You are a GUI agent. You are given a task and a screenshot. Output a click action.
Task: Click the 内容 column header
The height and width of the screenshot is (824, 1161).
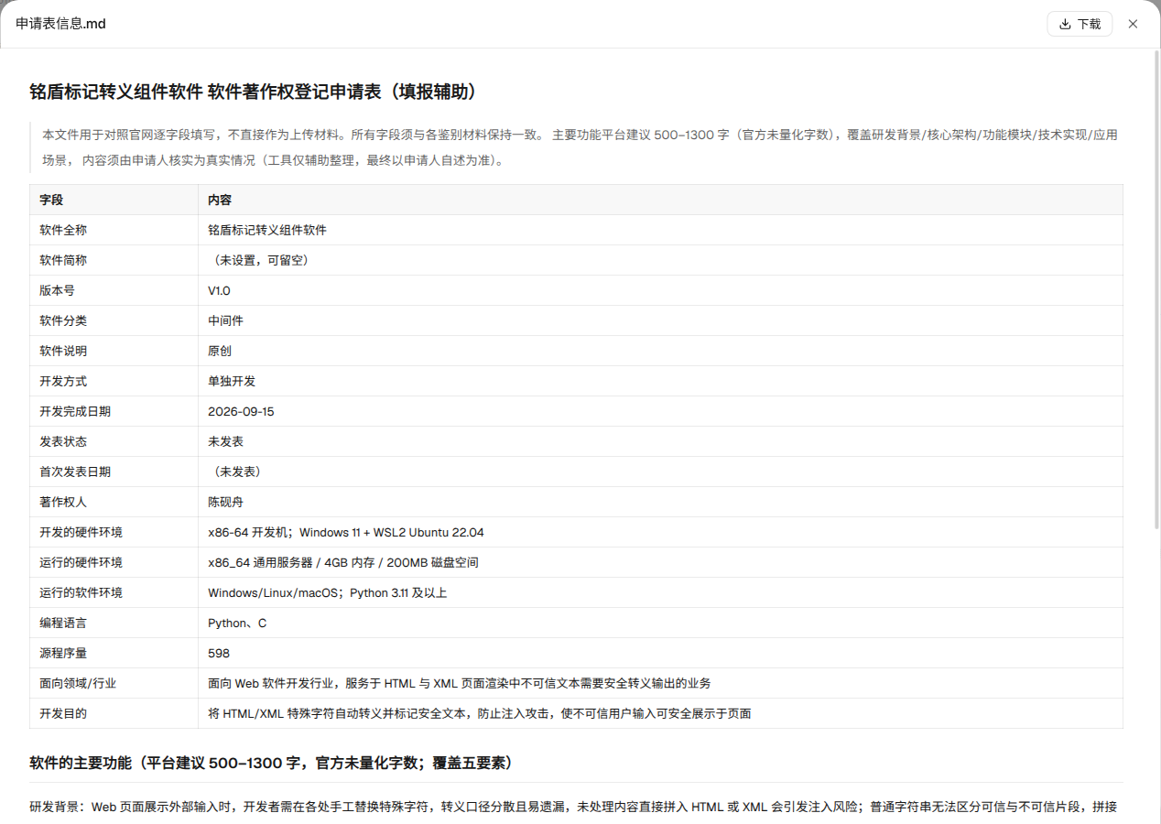(x=660, y=200)
